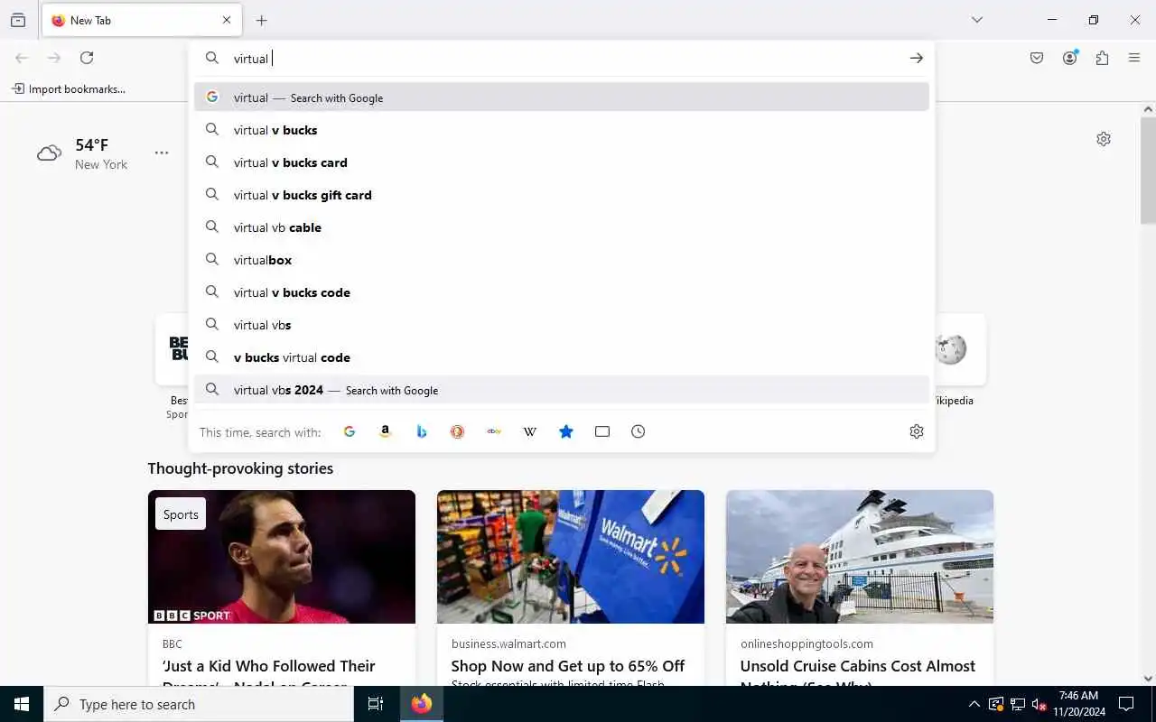1156x722 pixels.
Task: Close the New Tab tab
Action: pyautogui.click(x=227, y=20)
